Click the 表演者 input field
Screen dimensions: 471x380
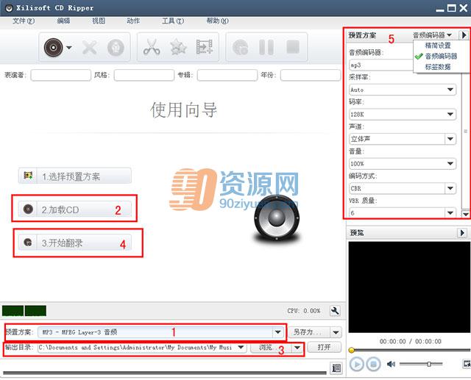60,75
